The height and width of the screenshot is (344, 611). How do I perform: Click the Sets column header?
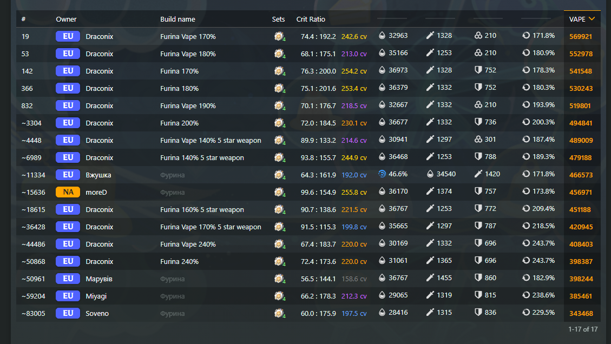coord(278,19)
